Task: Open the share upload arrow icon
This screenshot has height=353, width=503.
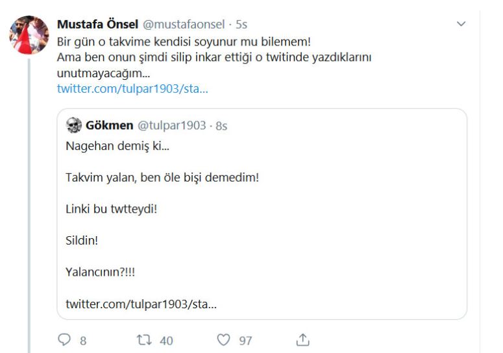Action: click(302, 339)
